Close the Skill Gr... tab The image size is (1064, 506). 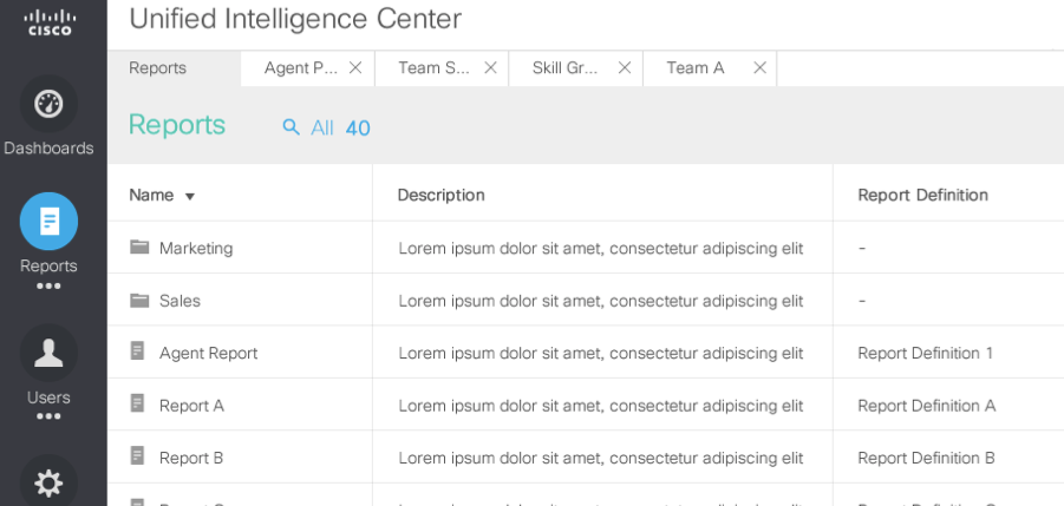click(x=624, y=68)
